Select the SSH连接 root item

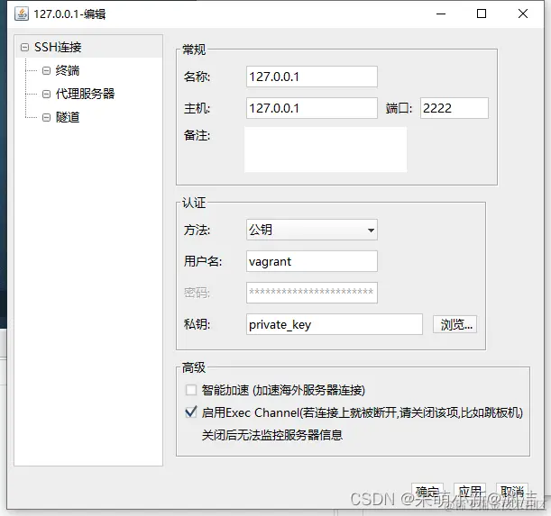(x=58, y=47)
